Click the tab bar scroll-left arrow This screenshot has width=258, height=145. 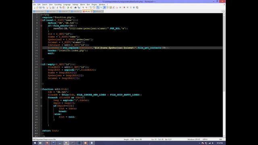tap(222, 11)
